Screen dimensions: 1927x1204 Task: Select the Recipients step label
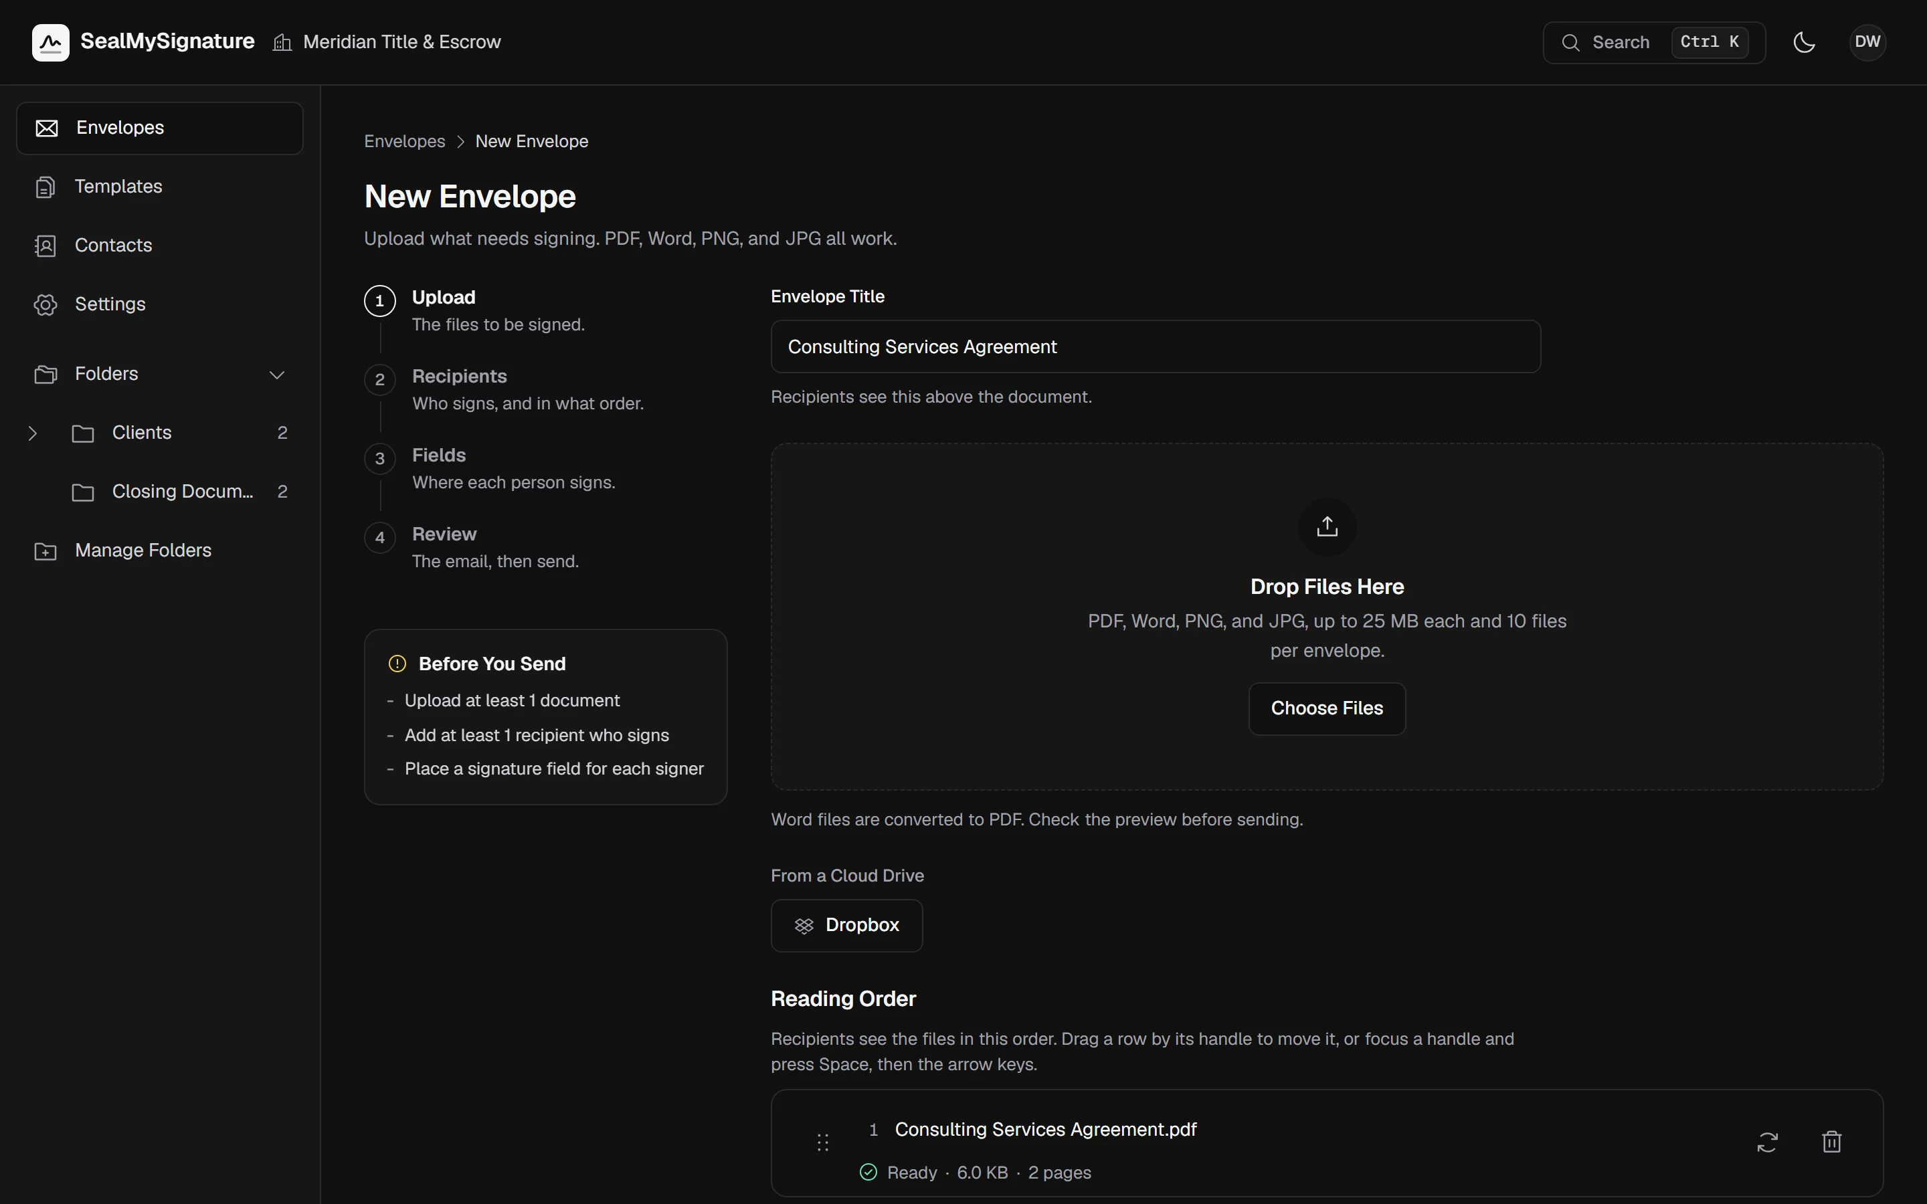(460, 376)
